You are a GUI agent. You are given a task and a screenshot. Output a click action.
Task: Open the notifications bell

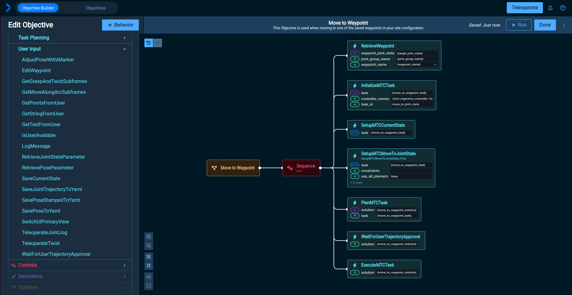(x=550, y=8)
